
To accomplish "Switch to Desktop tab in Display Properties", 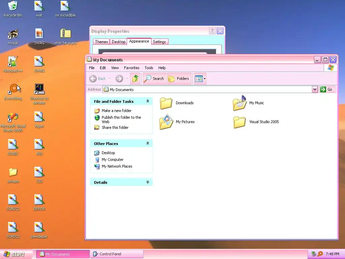I will point(119,42).
